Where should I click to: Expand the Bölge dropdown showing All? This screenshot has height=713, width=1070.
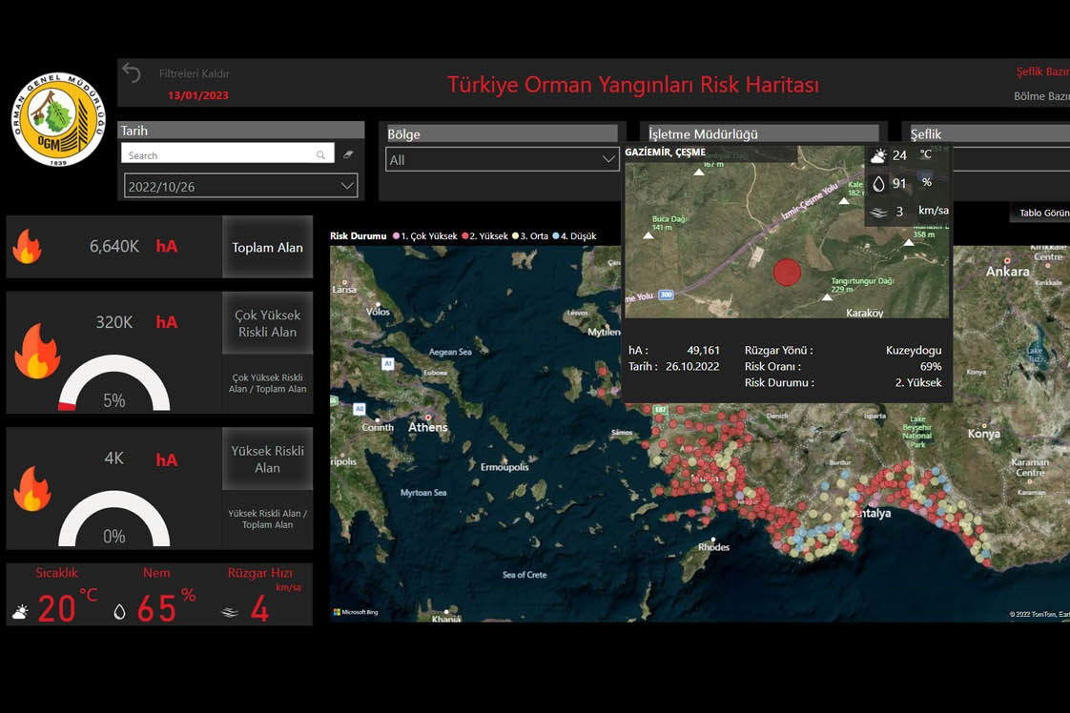[608, 159]
